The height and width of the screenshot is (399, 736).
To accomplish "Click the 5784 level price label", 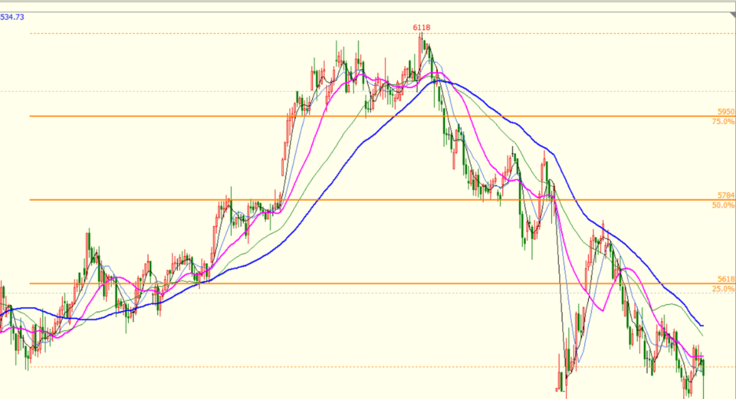I will [726, 195].
